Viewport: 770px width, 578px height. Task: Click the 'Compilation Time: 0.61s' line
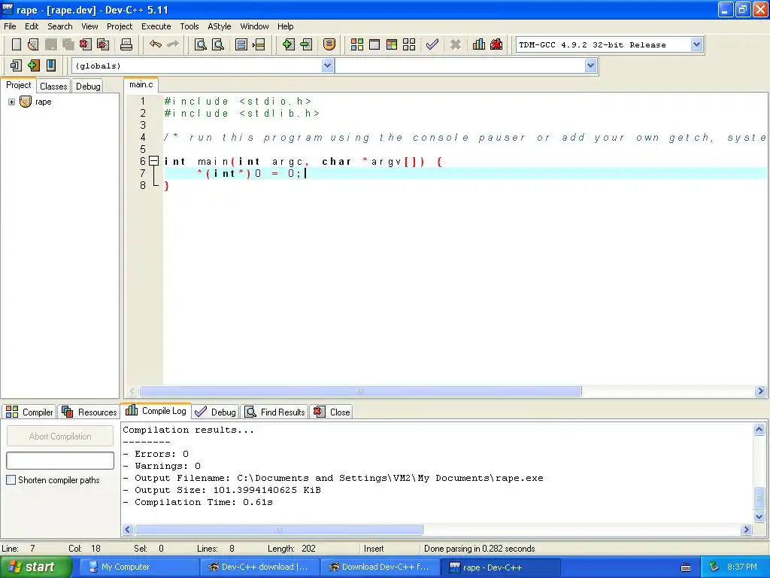coord(198,502)
